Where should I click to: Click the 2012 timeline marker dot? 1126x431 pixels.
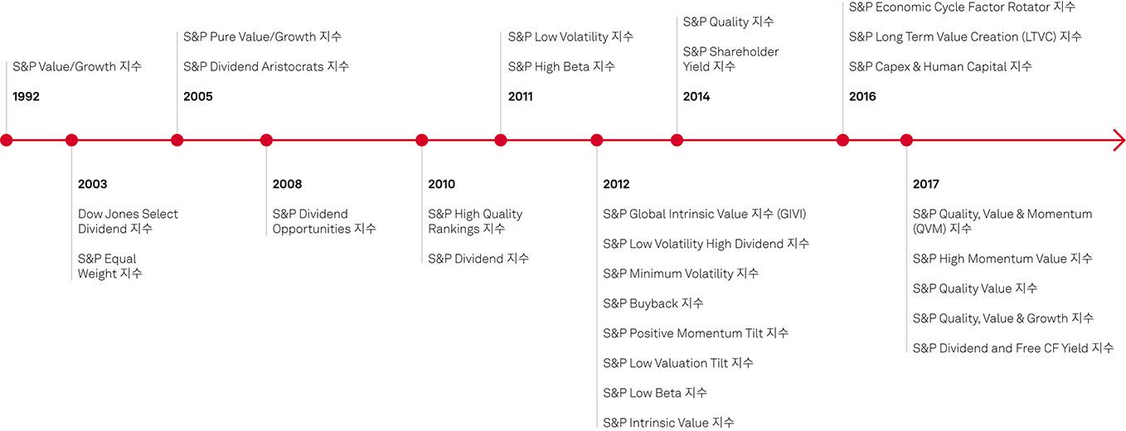(x=596, y=140)
